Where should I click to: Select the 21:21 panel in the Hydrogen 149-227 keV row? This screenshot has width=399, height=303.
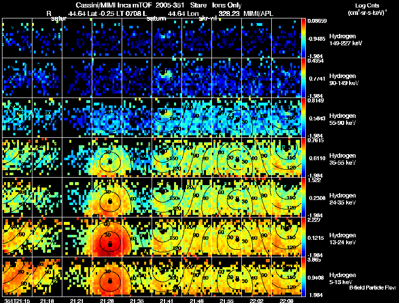(x=77, y=38)
